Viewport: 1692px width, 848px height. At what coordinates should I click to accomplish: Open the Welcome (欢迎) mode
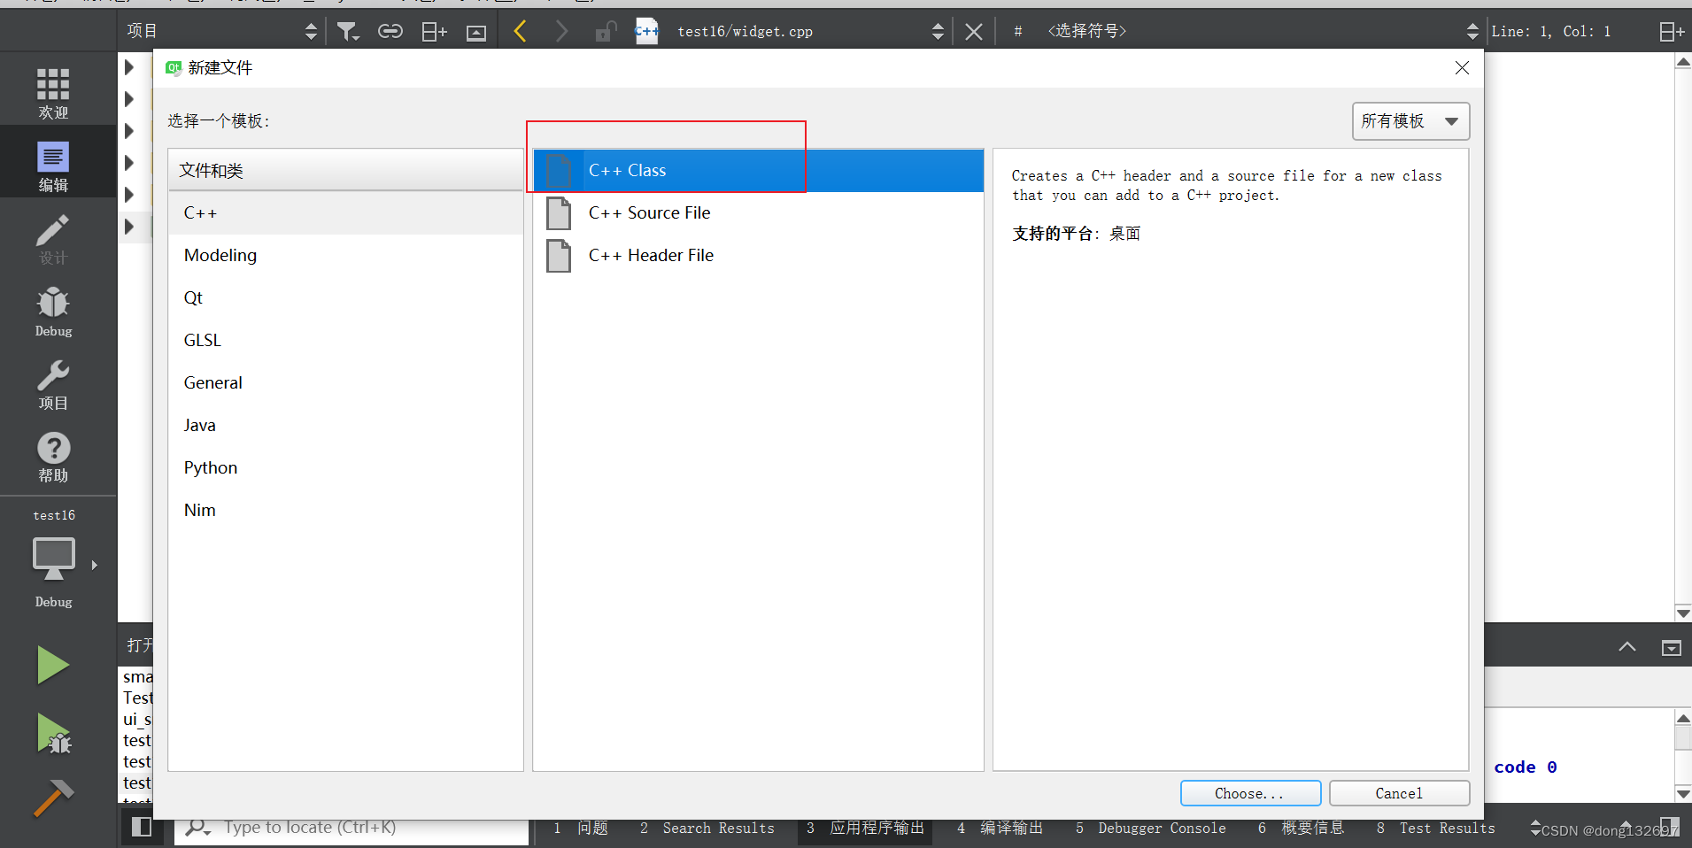53,93
